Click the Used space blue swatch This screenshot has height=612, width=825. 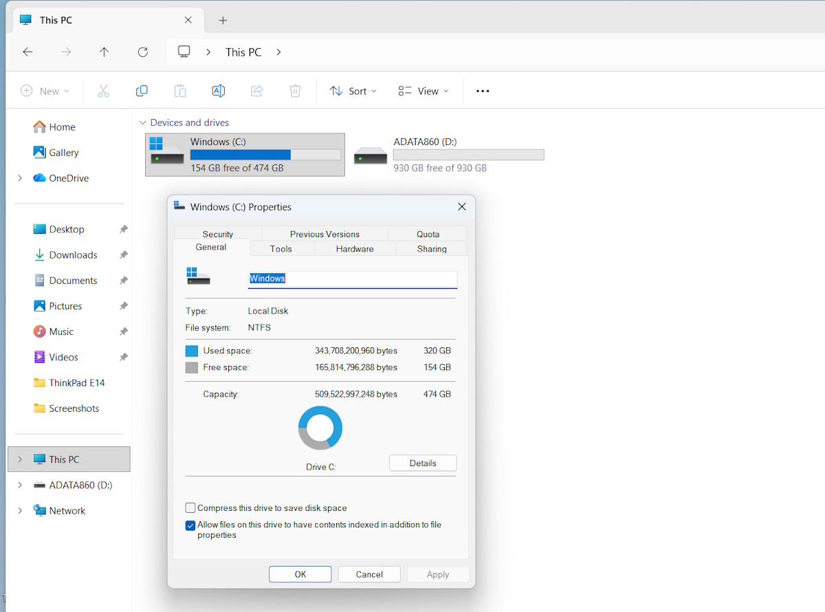(x=192, y=351)
